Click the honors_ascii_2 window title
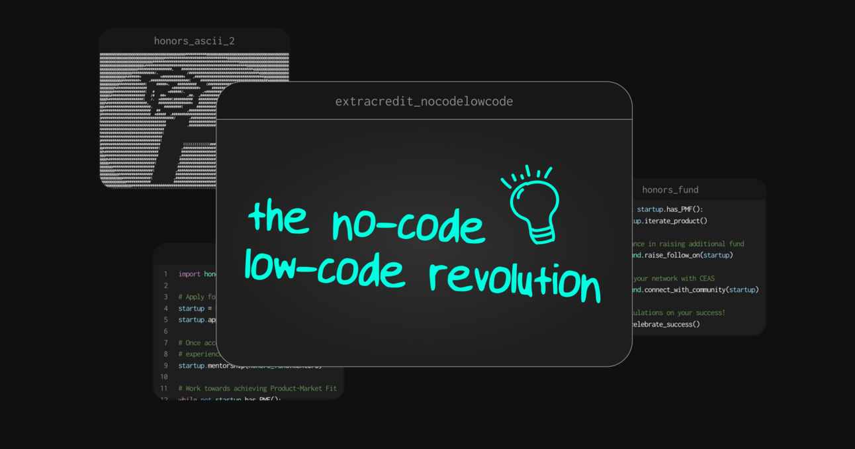Screen dimensions: 855x449 [x=194, y=41]
